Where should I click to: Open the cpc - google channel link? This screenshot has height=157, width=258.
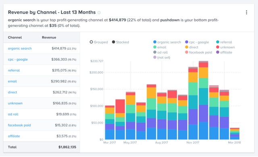tap(18, 60)
